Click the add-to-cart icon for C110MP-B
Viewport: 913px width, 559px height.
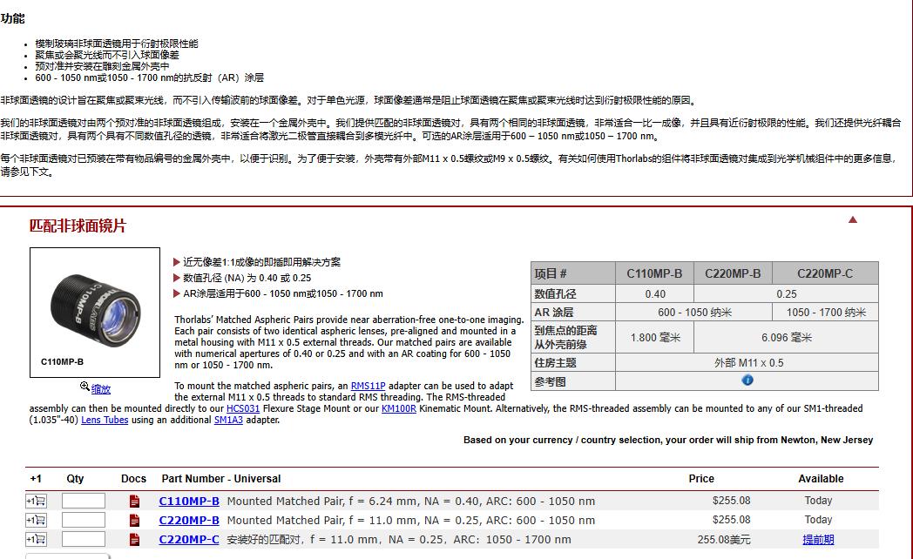pyautogui.click(x=36, y=501)
